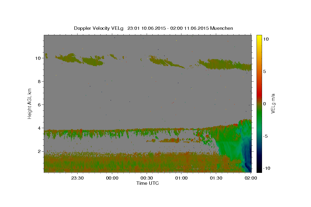Image resolution: width=311 pixels, height=207 pixels.
Task: Click the colorbar value 0 label
Action: pyautogui.click(x=264, y=104)
